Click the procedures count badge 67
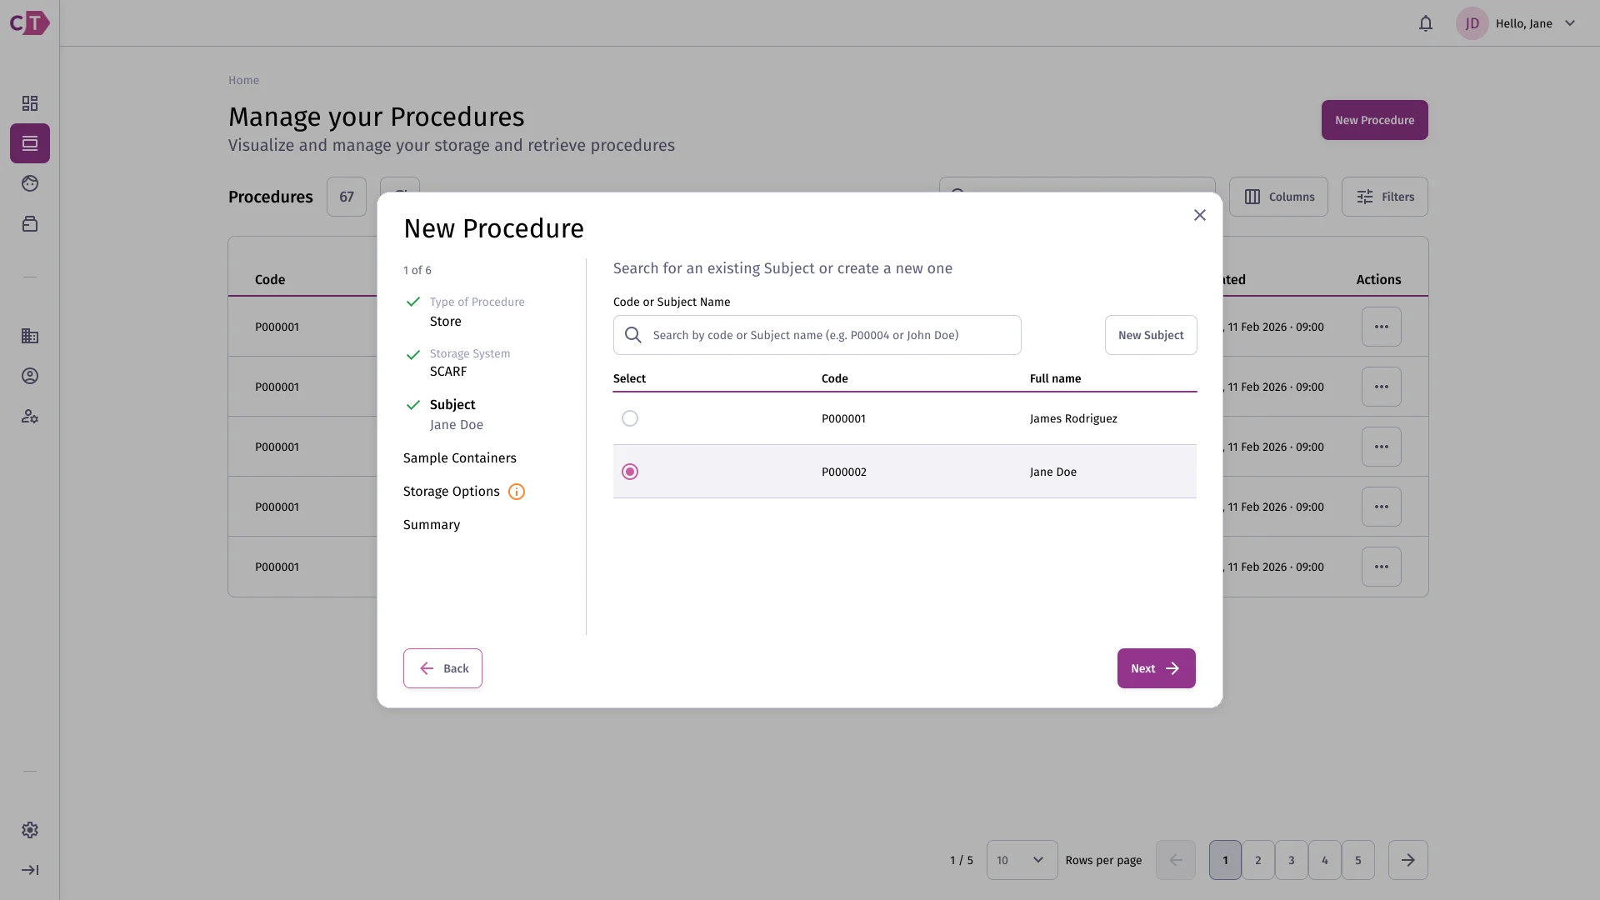The image size is (1600, 900). point(347,197)
